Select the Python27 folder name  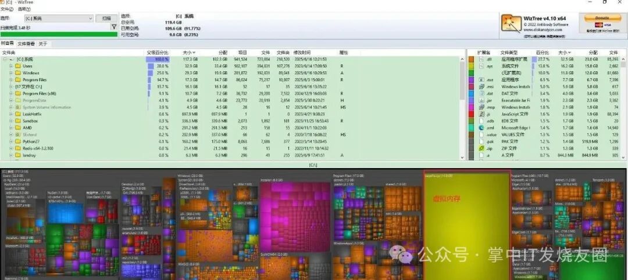point(31,141)
